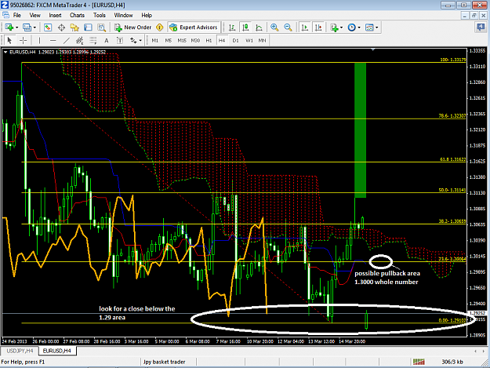Viewport: 490px width, 368px height.
Task: Switch chart to H1 timeframe
Action: 209,40
